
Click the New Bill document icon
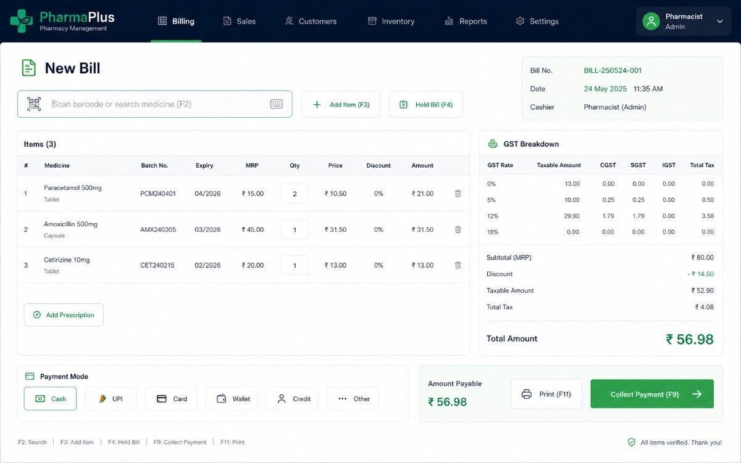[x=28, y=68]
